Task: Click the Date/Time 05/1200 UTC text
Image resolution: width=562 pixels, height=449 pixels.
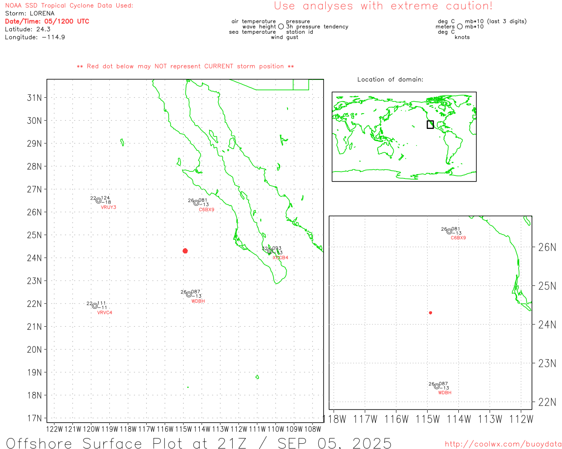Action: [47, 21]
